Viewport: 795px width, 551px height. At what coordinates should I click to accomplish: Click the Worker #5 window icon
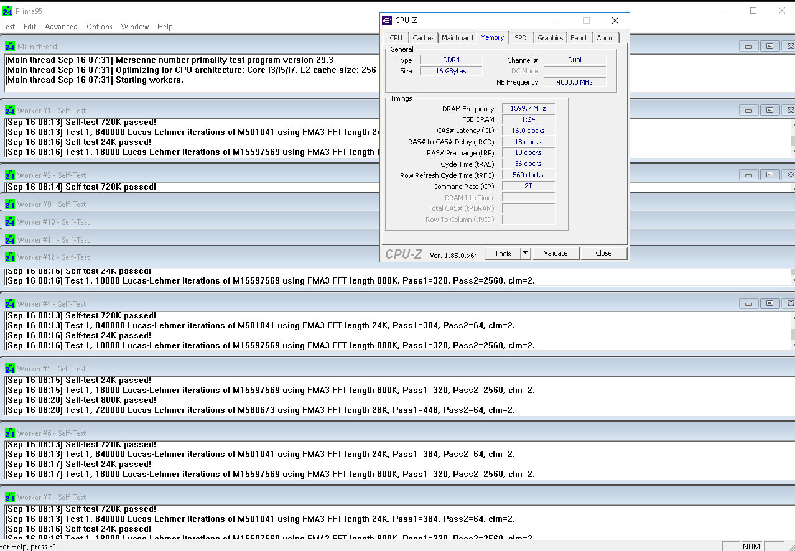(10, 368)
